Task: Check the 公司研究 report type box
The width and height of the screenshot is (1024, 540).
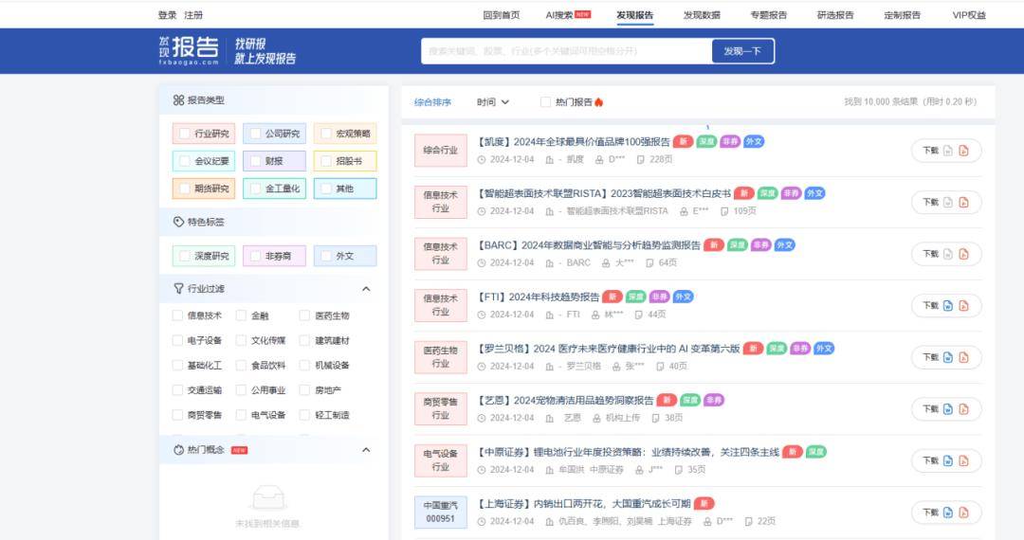Action: point(255,134)
